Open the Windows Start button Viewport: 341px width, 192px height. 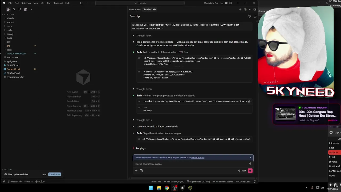click(151, 188)
